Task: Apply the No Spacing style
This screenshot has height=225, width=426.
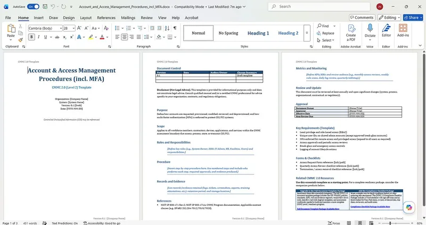Action: 228,33
